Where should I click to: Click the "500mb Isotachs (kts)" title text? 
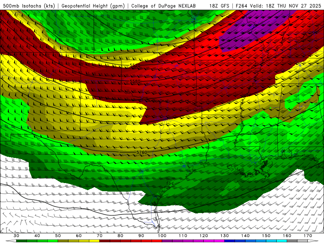pyautogui.click(x=29, y=6)
